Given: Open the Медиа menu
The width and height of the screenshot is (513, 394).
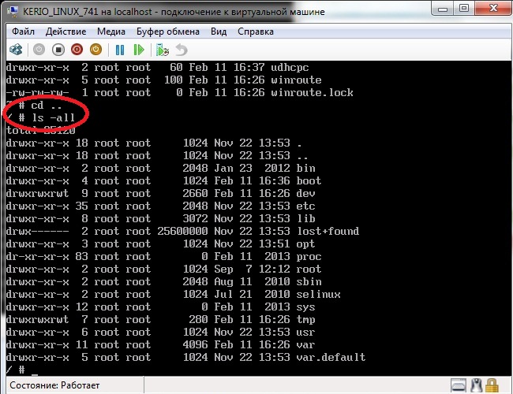Looking at the screenshot, I should (111, 32).
